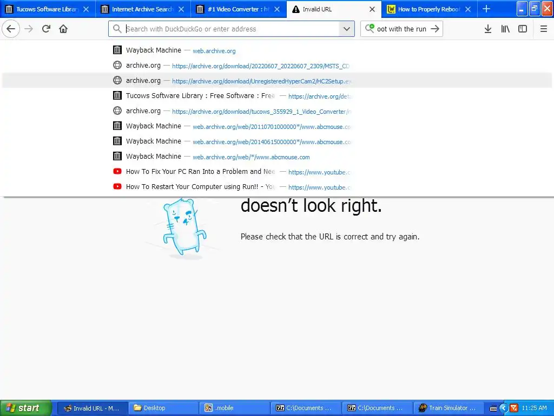Select Wayback Machine 20110701 abcmouse suggestion
The width and height of the screenshot is (554, 416).
click(x=276, y=126)
